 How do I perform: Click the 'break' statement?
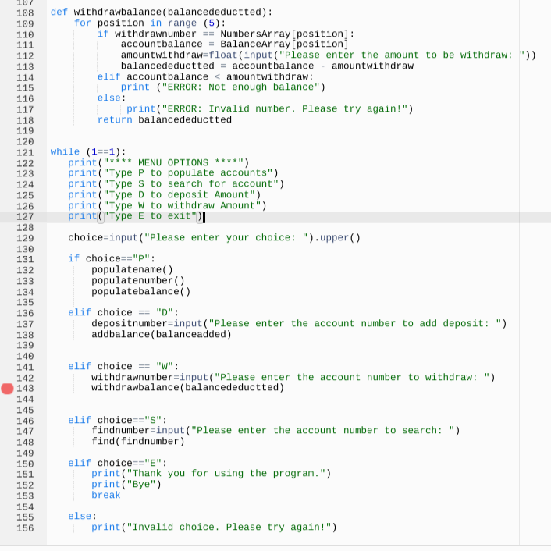tap(106, 495)
